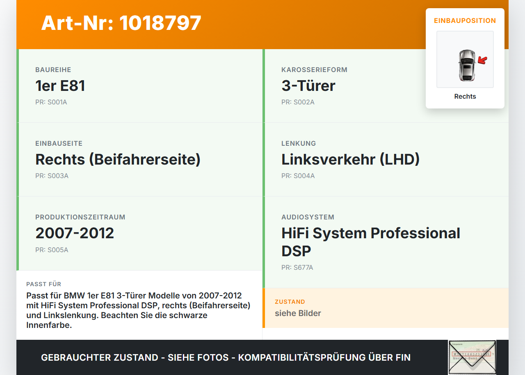Viewport: 525px width, 375px height.
Task: Click the car installation position image
Action: point(465,59)
